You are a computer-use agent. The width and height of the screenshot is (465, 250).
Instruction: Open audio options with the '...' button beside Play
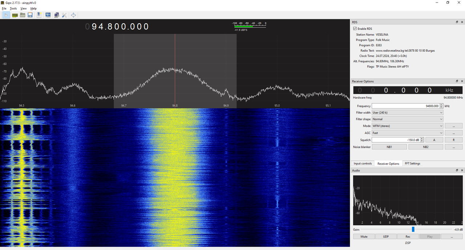(x=452, y=237)
